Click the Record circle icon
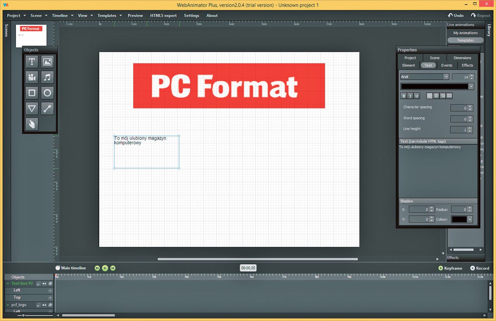This screenshot has height=321, width=496. (x=472, y=268)
